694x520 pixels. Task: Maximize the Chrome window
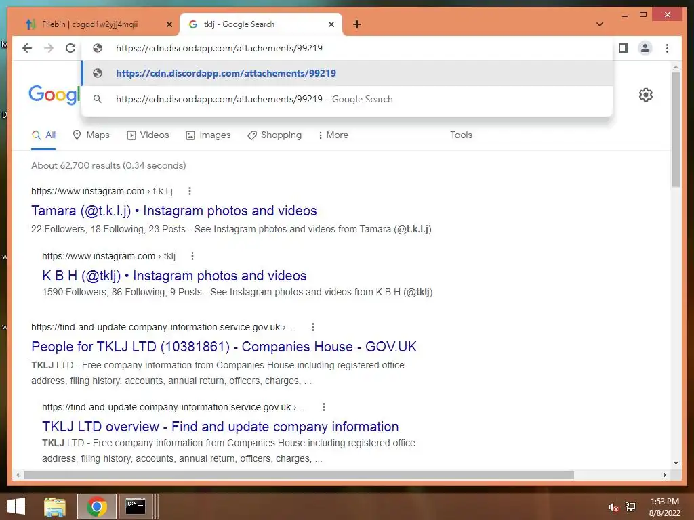[643, 15]
